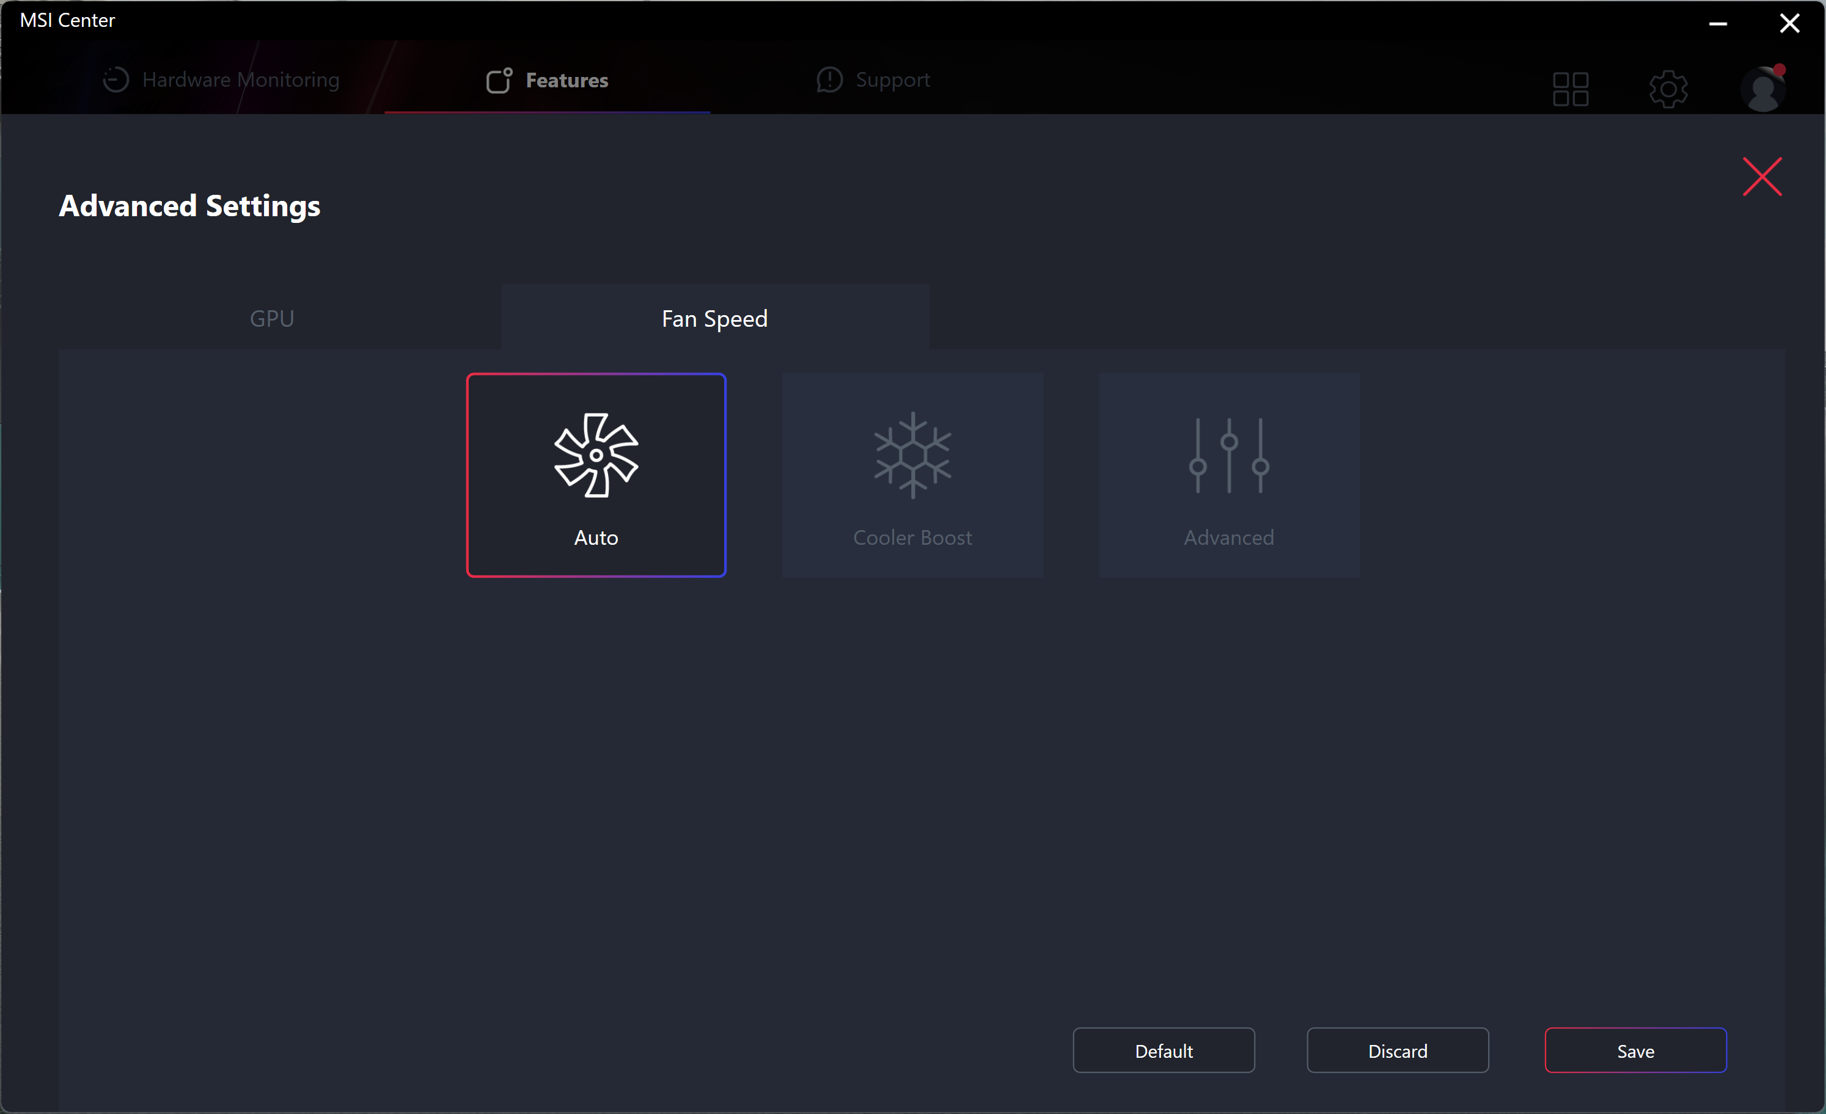
Task: Open the Features tab
Action: pyautogui.click(x=547, y=79)
